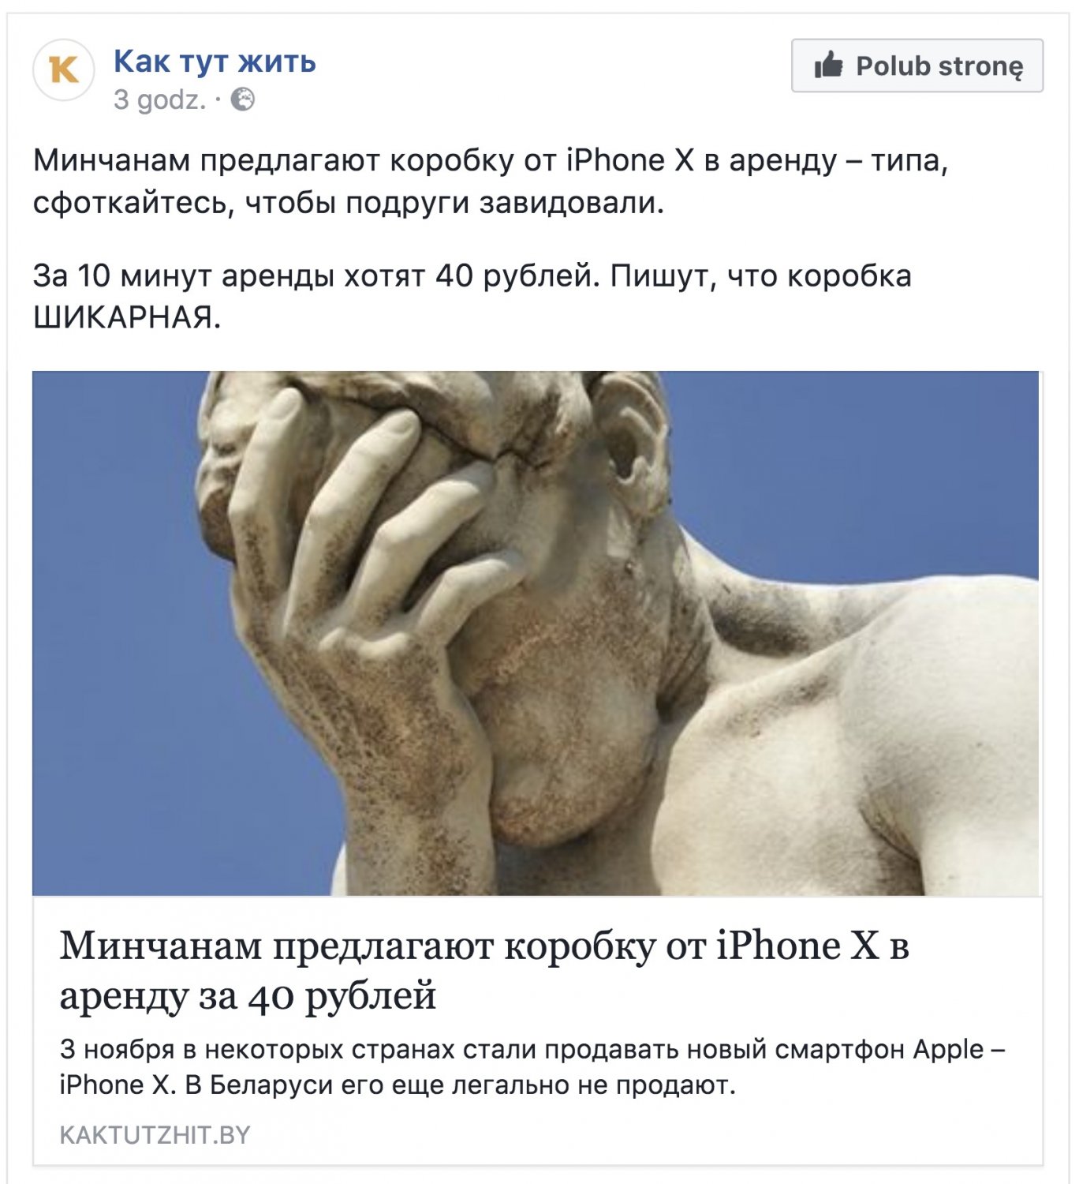Click post text starting Минчанам предлагают коробку
The image size is (1079, 1184).
click(x=491, y=182)
